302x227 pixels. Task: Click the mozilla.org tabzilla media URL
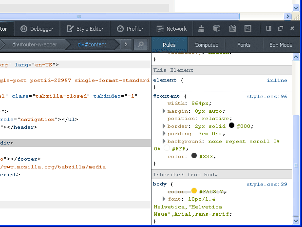point(53,167)
